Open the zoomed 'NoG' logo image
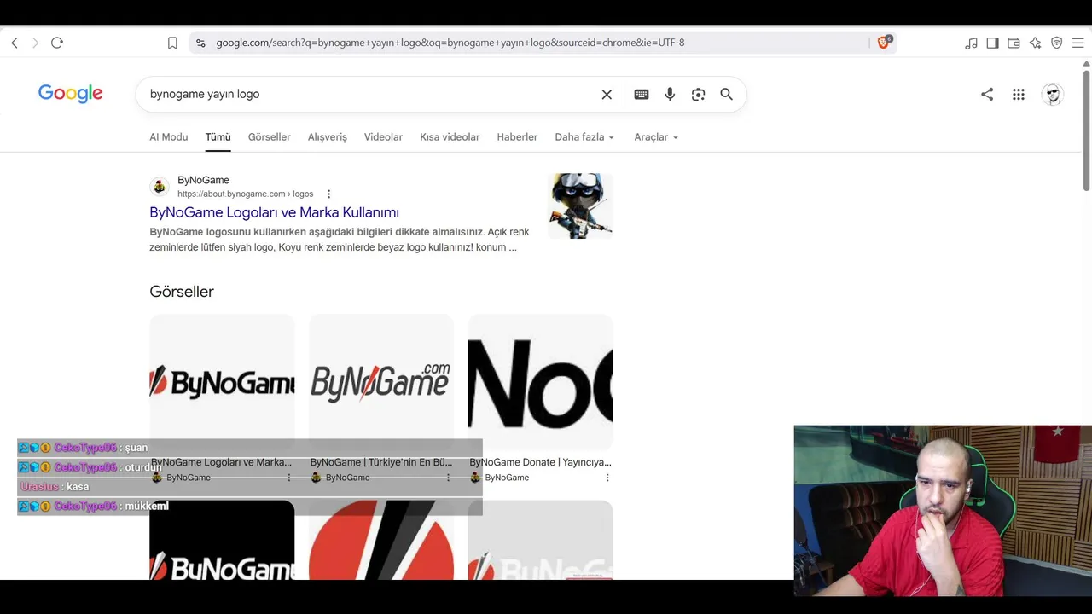This screenshot has height=614, width=1092. point(540,382)
